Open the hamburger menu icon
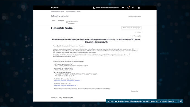The height and width of the screenshot is (107, 190). click(x=139, y=8)
